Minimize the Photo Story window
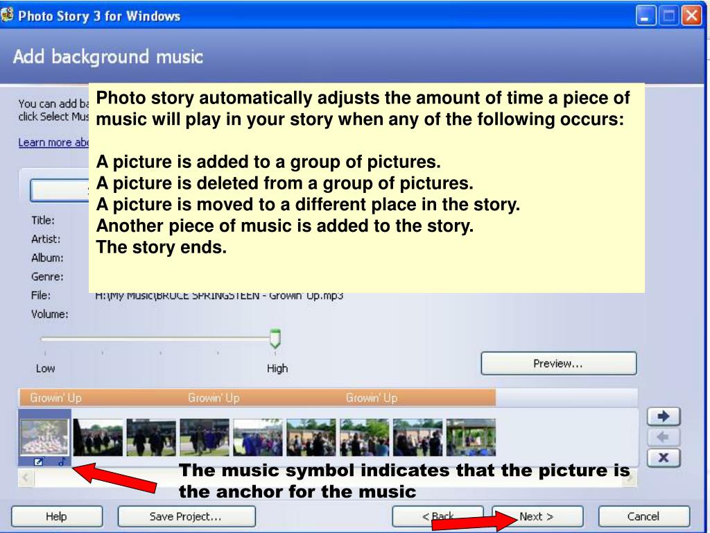This screenshot has height=533, width=710. [646, 17]
